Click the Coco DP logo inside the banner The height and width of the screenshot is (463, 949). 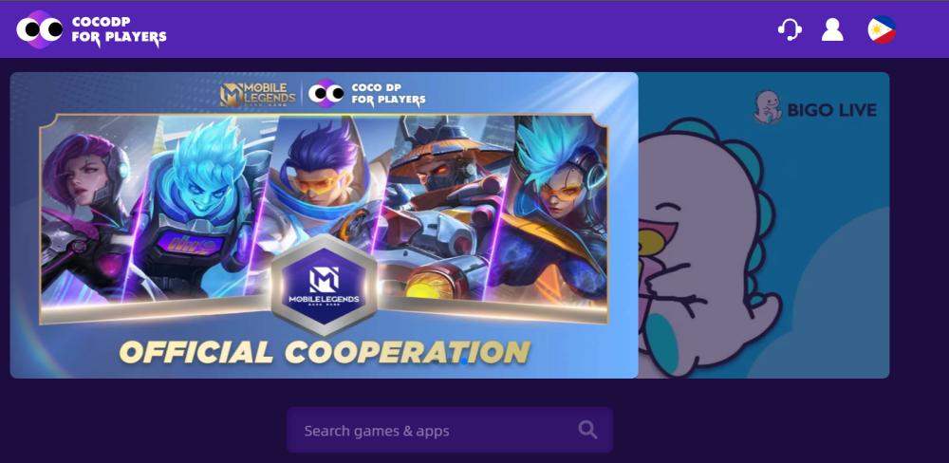click(366, 94)
